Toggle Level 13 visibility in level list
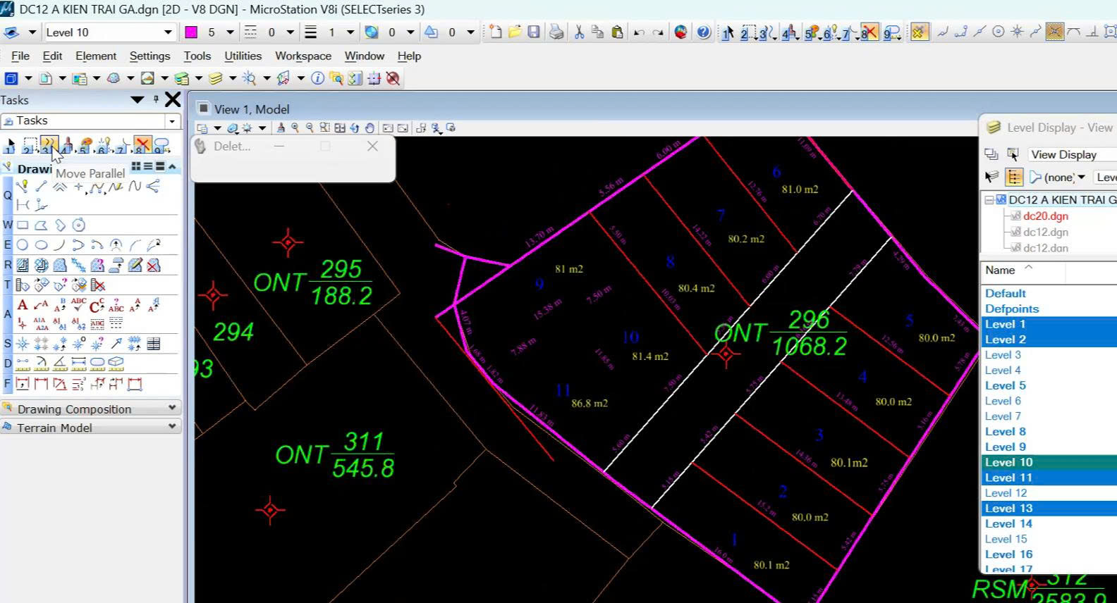This screenshot has height=603, width=1117. tap(1008, 508)
